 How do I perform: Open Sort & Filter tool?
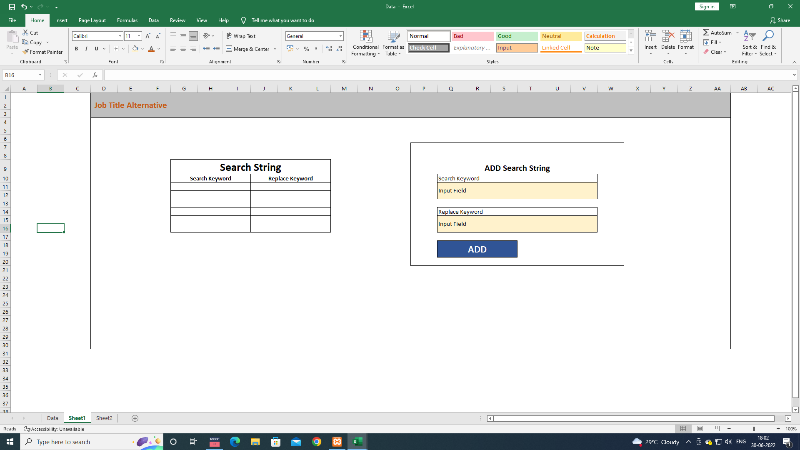749,43
